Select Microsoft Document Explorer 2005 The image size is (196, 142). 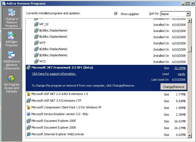(107, 121)
